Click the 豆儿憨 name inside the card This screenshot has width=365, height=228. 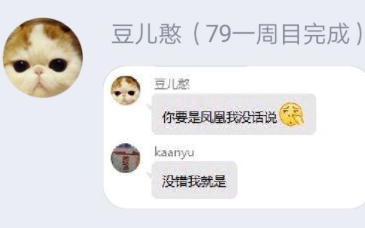pyautogui.click(x=172, y=84)
